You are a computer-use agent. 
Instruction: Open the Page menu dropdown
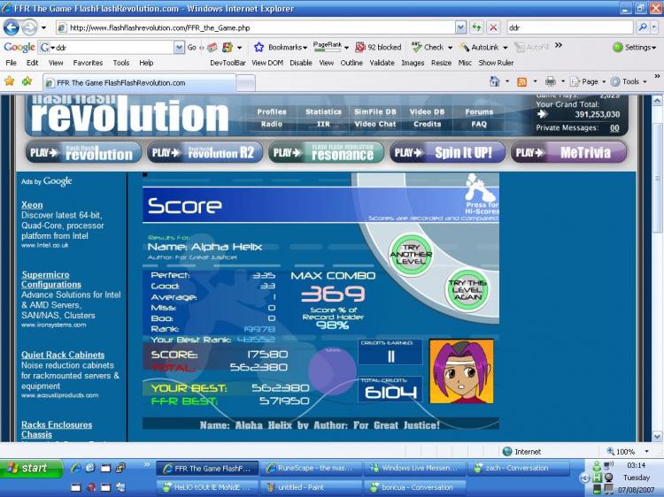588,81
